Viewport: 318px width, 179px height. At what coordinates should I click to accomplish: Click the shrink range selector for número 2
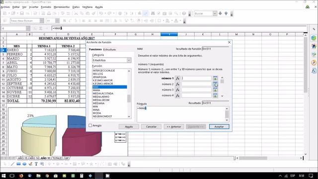tap(215, 84)
